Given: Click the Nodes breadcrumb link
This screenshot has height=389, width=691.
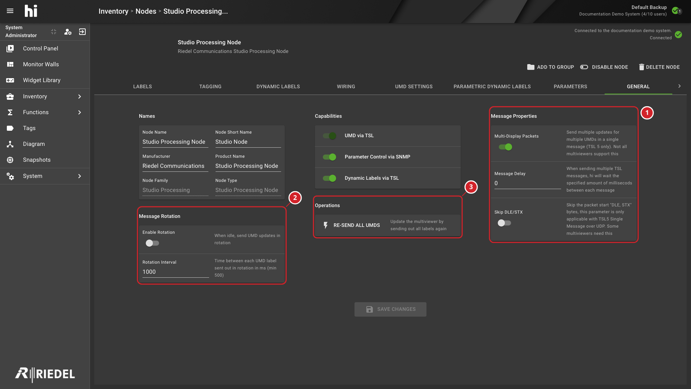Looking at the screenshot, I should click(146, 11).
